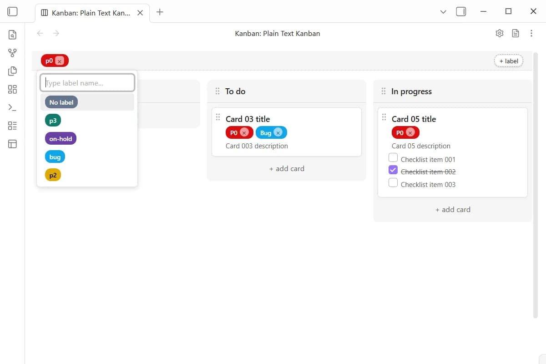
Task: Add a card to To do column
Action: click(287, 169)
